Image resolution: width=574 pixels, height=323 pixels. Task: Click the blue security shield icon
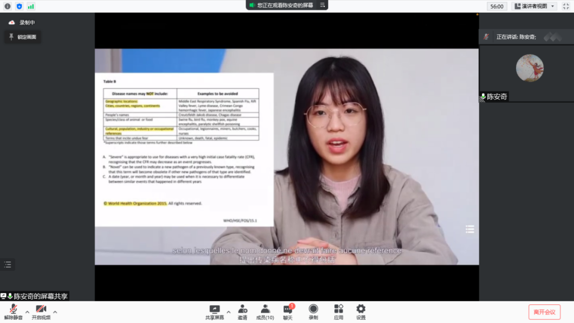[20, 6]
